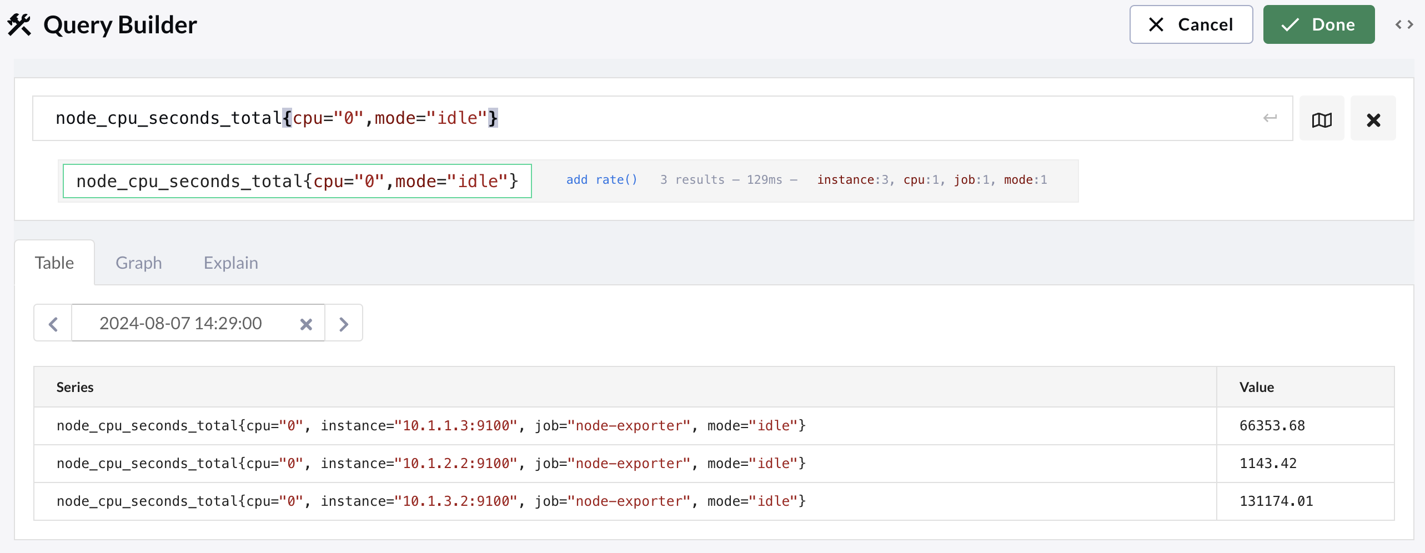
Task: Clear the query using the X icon
Action: (x=1373, y=118)
